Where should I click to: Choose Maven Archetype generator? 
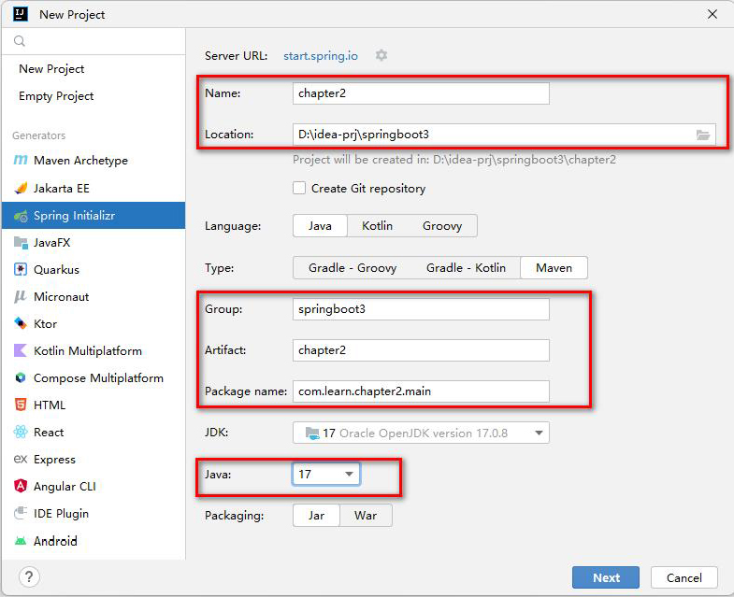click(x=94, y=161)
